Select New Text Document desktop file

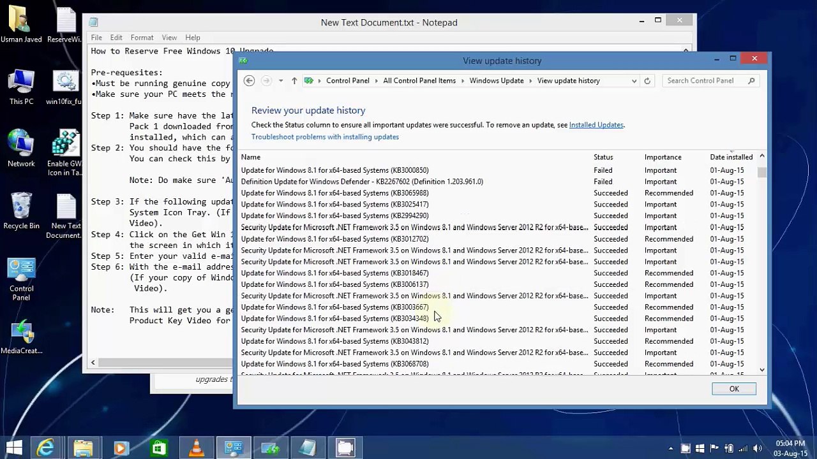66,216
